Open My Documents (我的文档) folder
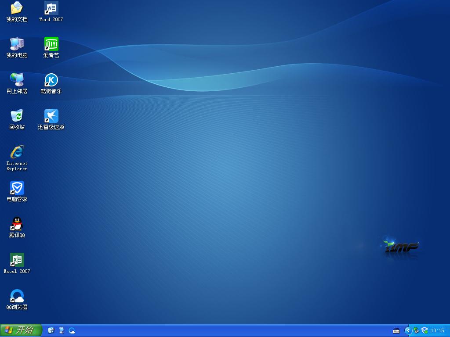This screenshot has height=337, width=450. (x=17, y=8)
